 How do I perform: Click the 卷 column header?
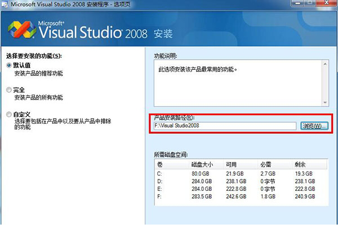tap(172, 164)
